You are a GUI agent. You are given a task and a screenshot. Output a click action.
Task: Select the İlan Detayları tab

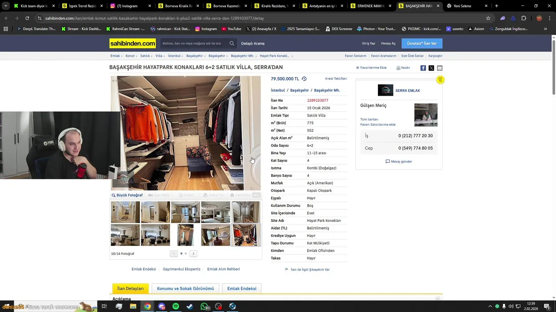tap(130, 289)
